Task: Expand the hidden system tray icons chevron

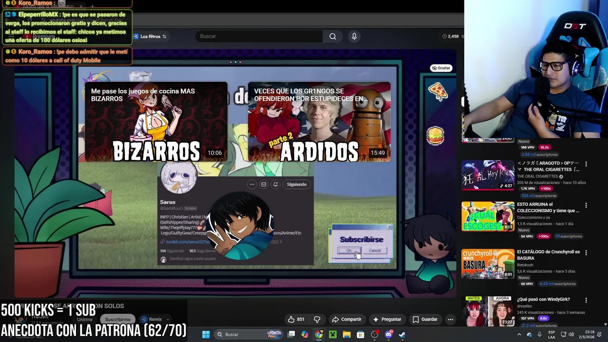Action: (x=519, y=334)
